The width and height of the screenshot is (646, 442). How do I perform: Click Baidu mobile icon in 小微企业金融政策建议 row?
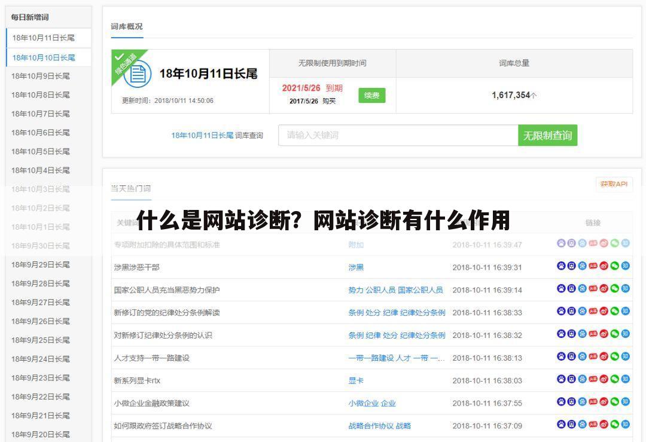click(571, 402)
